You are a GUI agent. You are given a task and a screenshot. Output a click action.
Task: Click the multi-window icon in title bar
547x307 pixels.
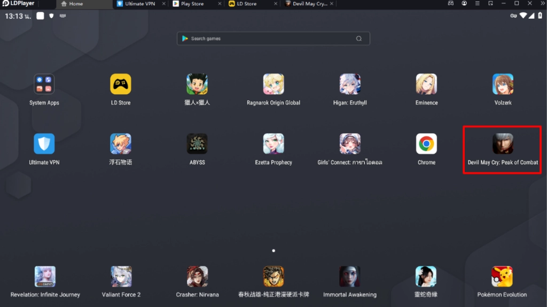click(490, 4)
